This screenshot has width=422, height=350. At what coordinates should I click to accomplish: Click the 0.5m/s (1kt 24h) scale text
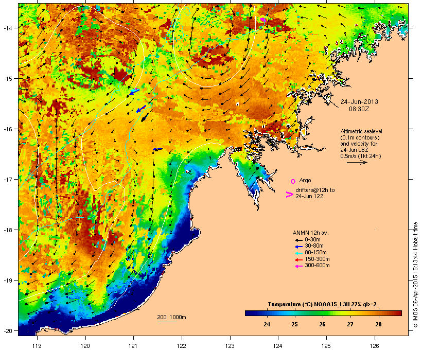pyautogui.click(x=361, y=156)
